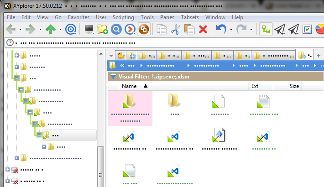The width and height of the screenshot is (324, 187).
Task: Toggle the folder tree panel button
Action: [266, 30]
